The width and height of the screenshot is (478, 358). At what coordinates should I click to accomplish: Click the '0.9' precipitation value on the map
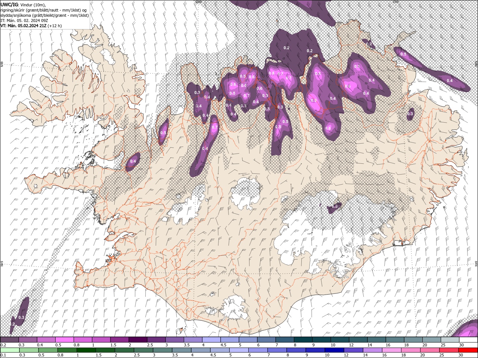(314, 100)
